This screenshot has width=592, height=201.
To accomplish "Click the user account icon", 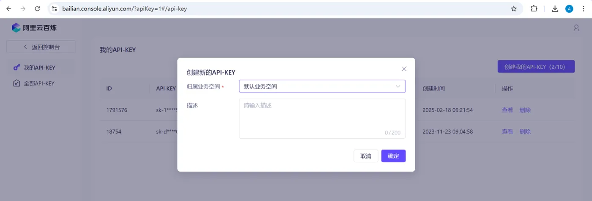I will tap(576, 28).
